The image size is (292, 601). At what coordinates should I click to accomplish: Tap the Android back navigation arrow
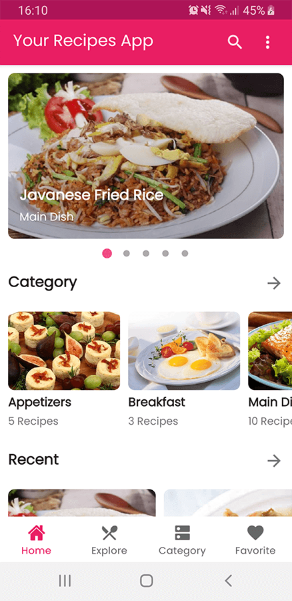click(x=229, y=581)
